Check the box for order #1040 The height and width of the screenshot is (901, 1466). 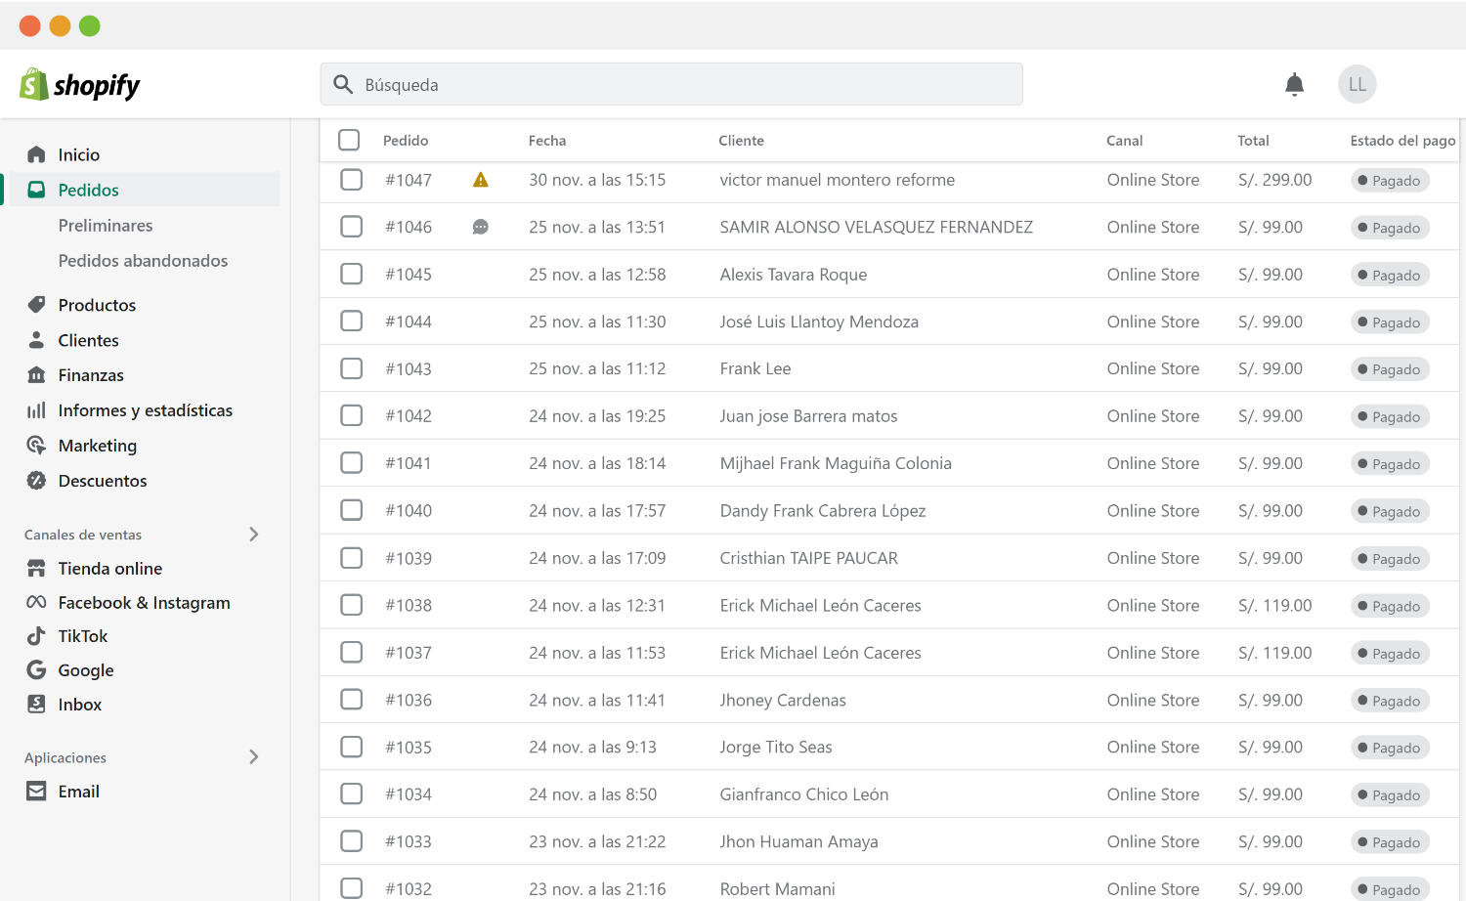(x=351, y=510)
